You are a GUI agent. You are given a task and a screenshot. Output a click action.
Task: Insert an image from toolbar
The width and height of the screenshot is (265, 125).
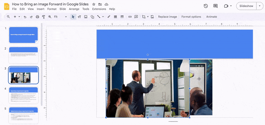pyautogui.click(x=86, y=17)
